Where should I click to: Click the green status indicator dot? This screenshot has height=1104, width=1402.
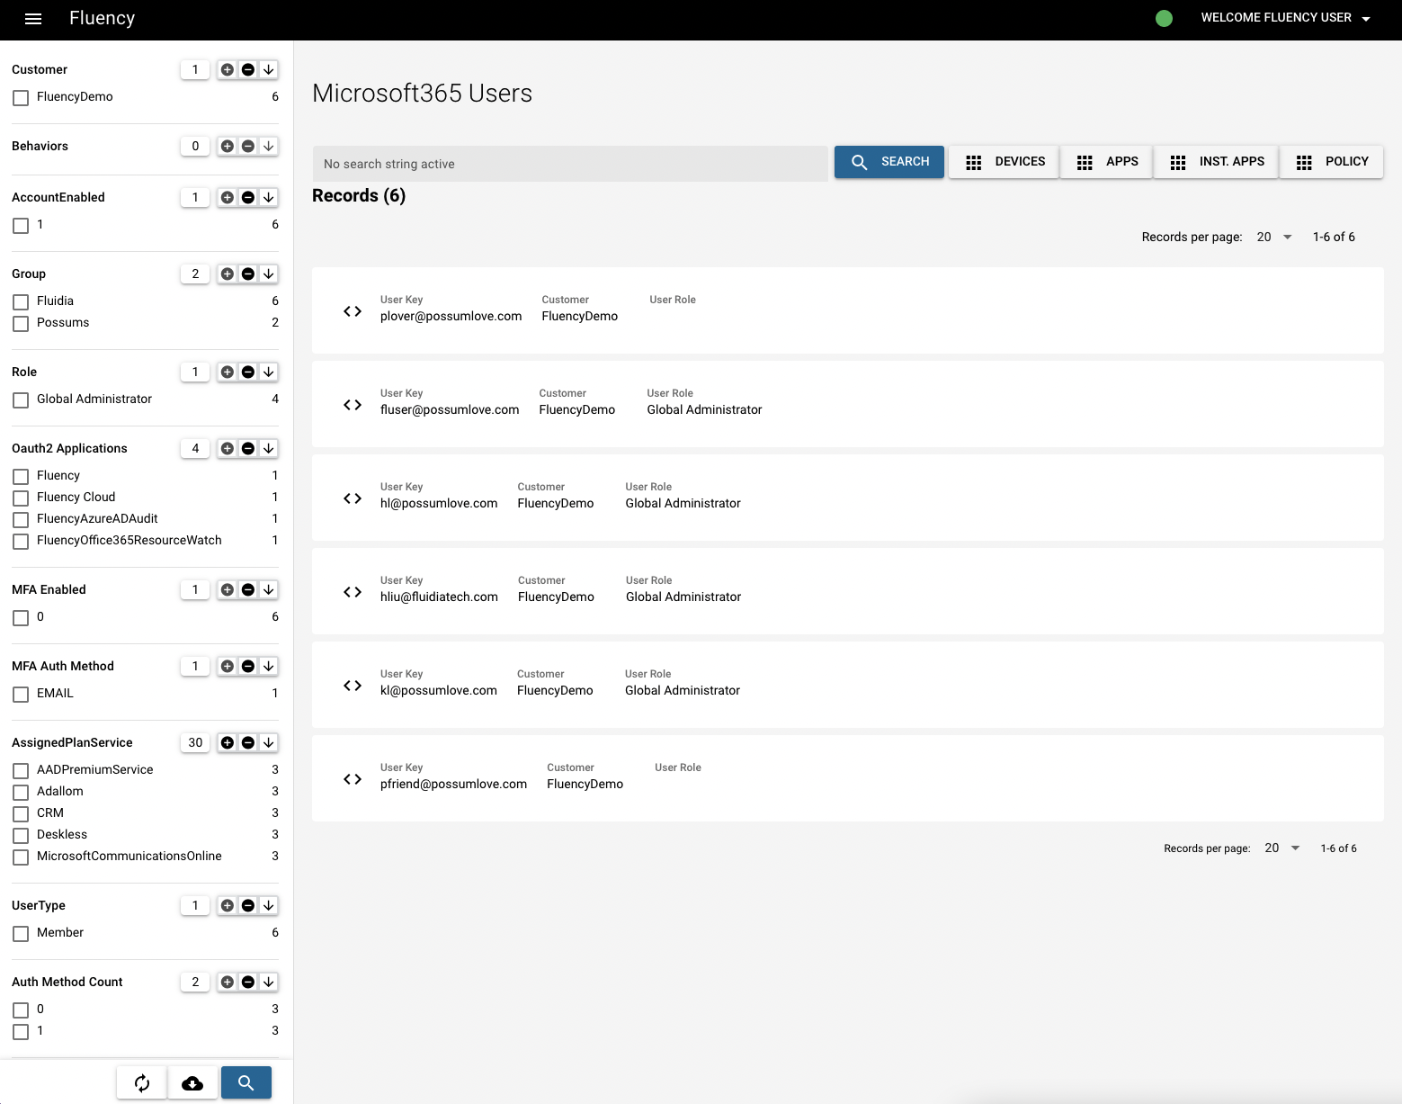tap(1164, 18)
